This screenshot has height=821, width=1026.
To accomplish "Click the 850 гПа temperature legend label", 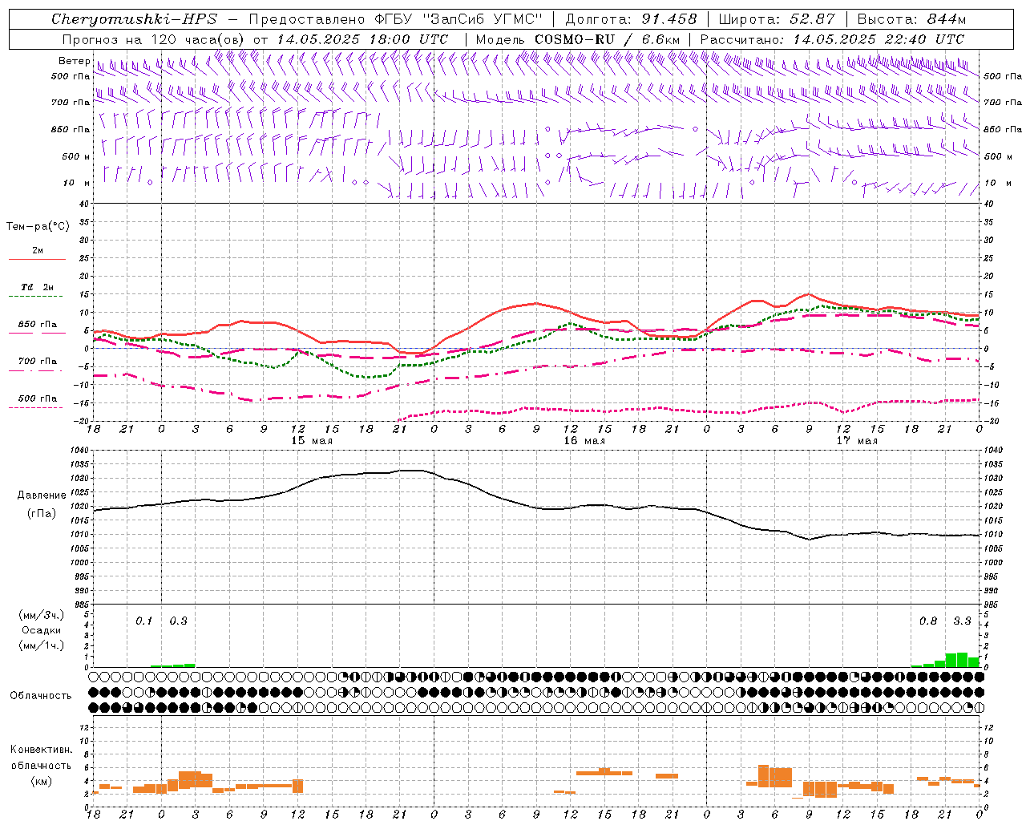I will 38,325.
